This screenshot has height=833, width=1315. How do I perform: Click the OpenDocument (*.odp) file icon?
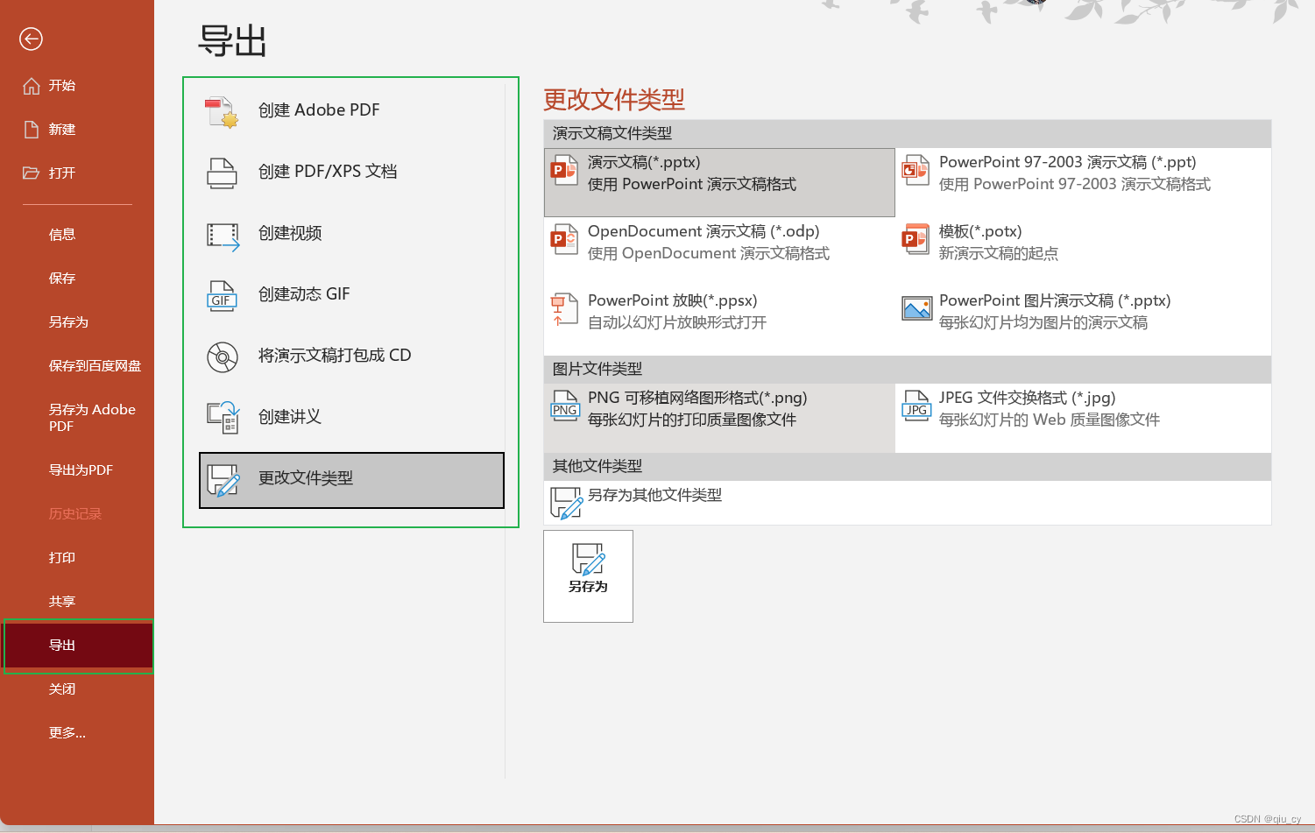563,239
